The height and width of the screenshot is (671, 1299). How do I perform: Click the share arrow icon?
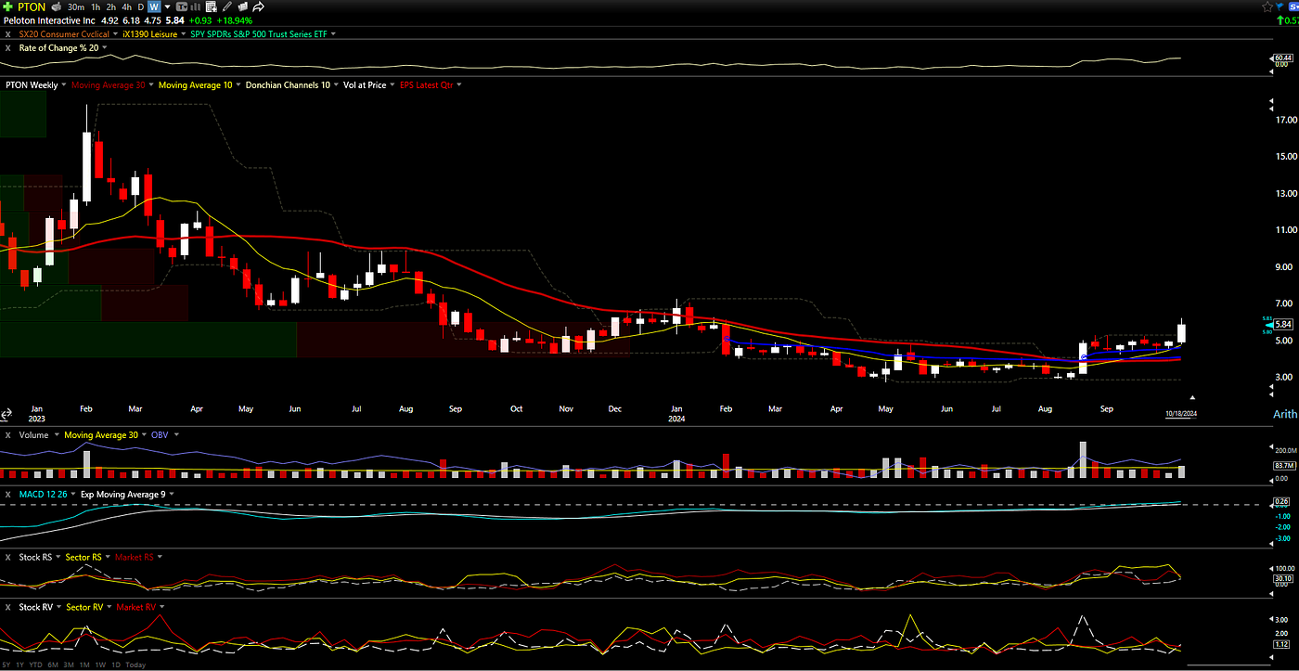click(259, 6)
